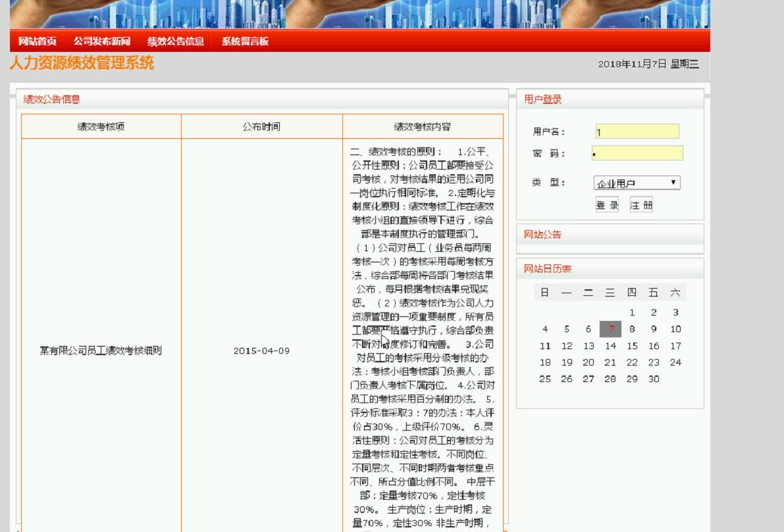Select day 6 in the calendar
The image size is (784, 532).
[588, 329]
